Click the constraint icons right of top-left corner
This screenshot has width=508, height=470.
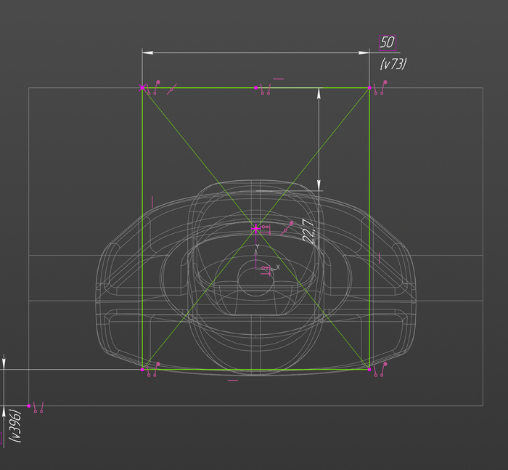coord(154,90)
